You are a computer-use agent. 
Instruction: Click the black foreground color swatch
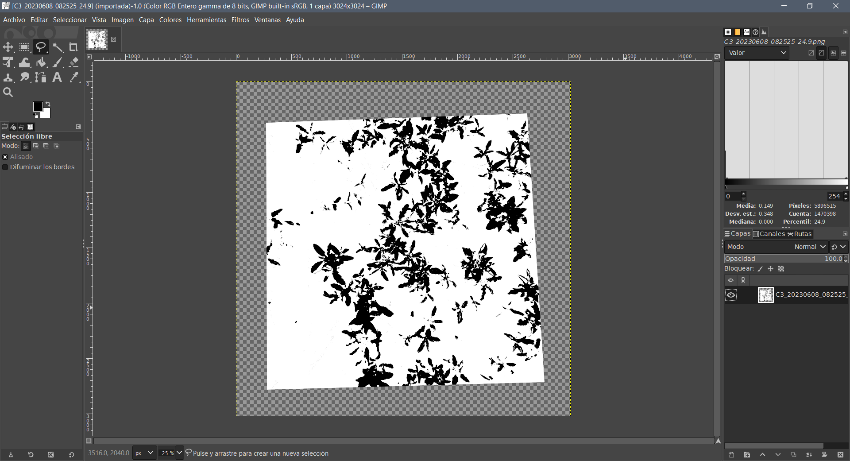pyautogui.click(x=38, y=107)
